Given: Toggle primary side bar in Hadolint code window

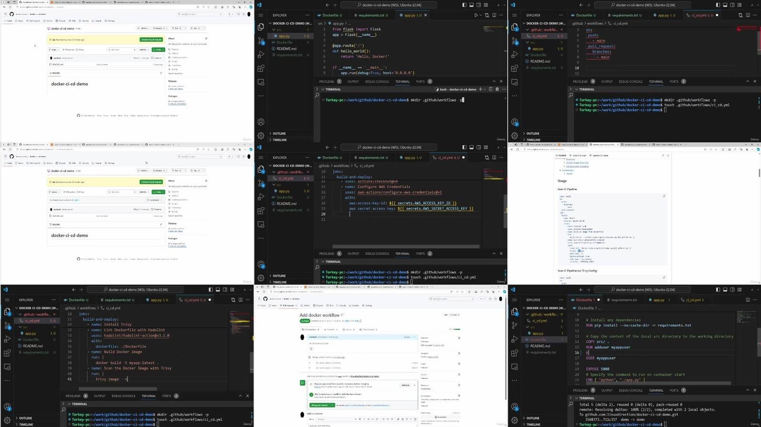Looking at the screenshot, I should point(211,289).
